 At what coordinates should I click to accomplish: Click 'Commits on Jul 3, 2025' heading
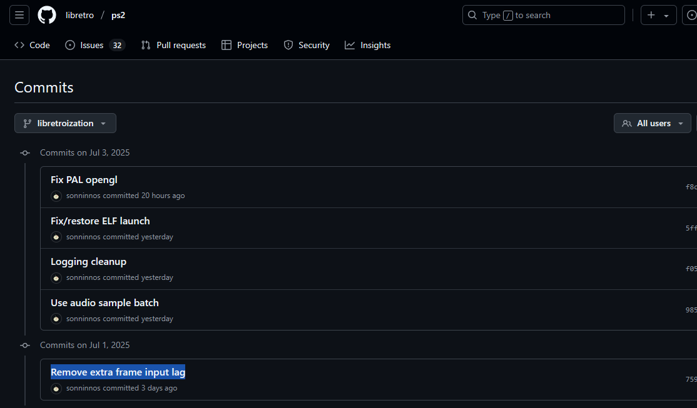click(x=85, y=152)
